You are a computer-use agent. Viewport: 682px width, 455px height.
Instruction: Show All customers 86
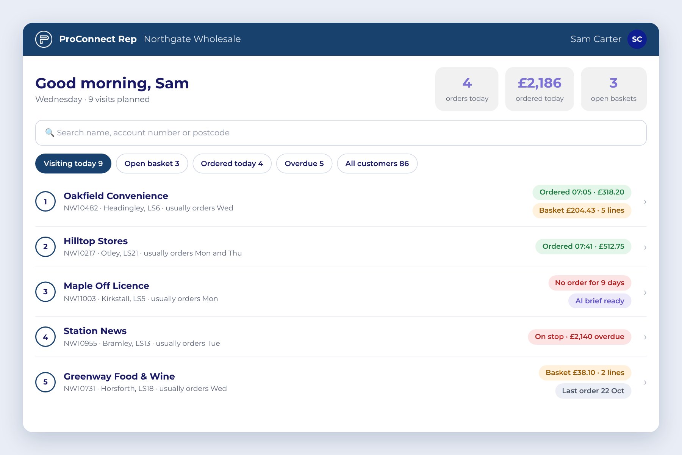(377, 163)
